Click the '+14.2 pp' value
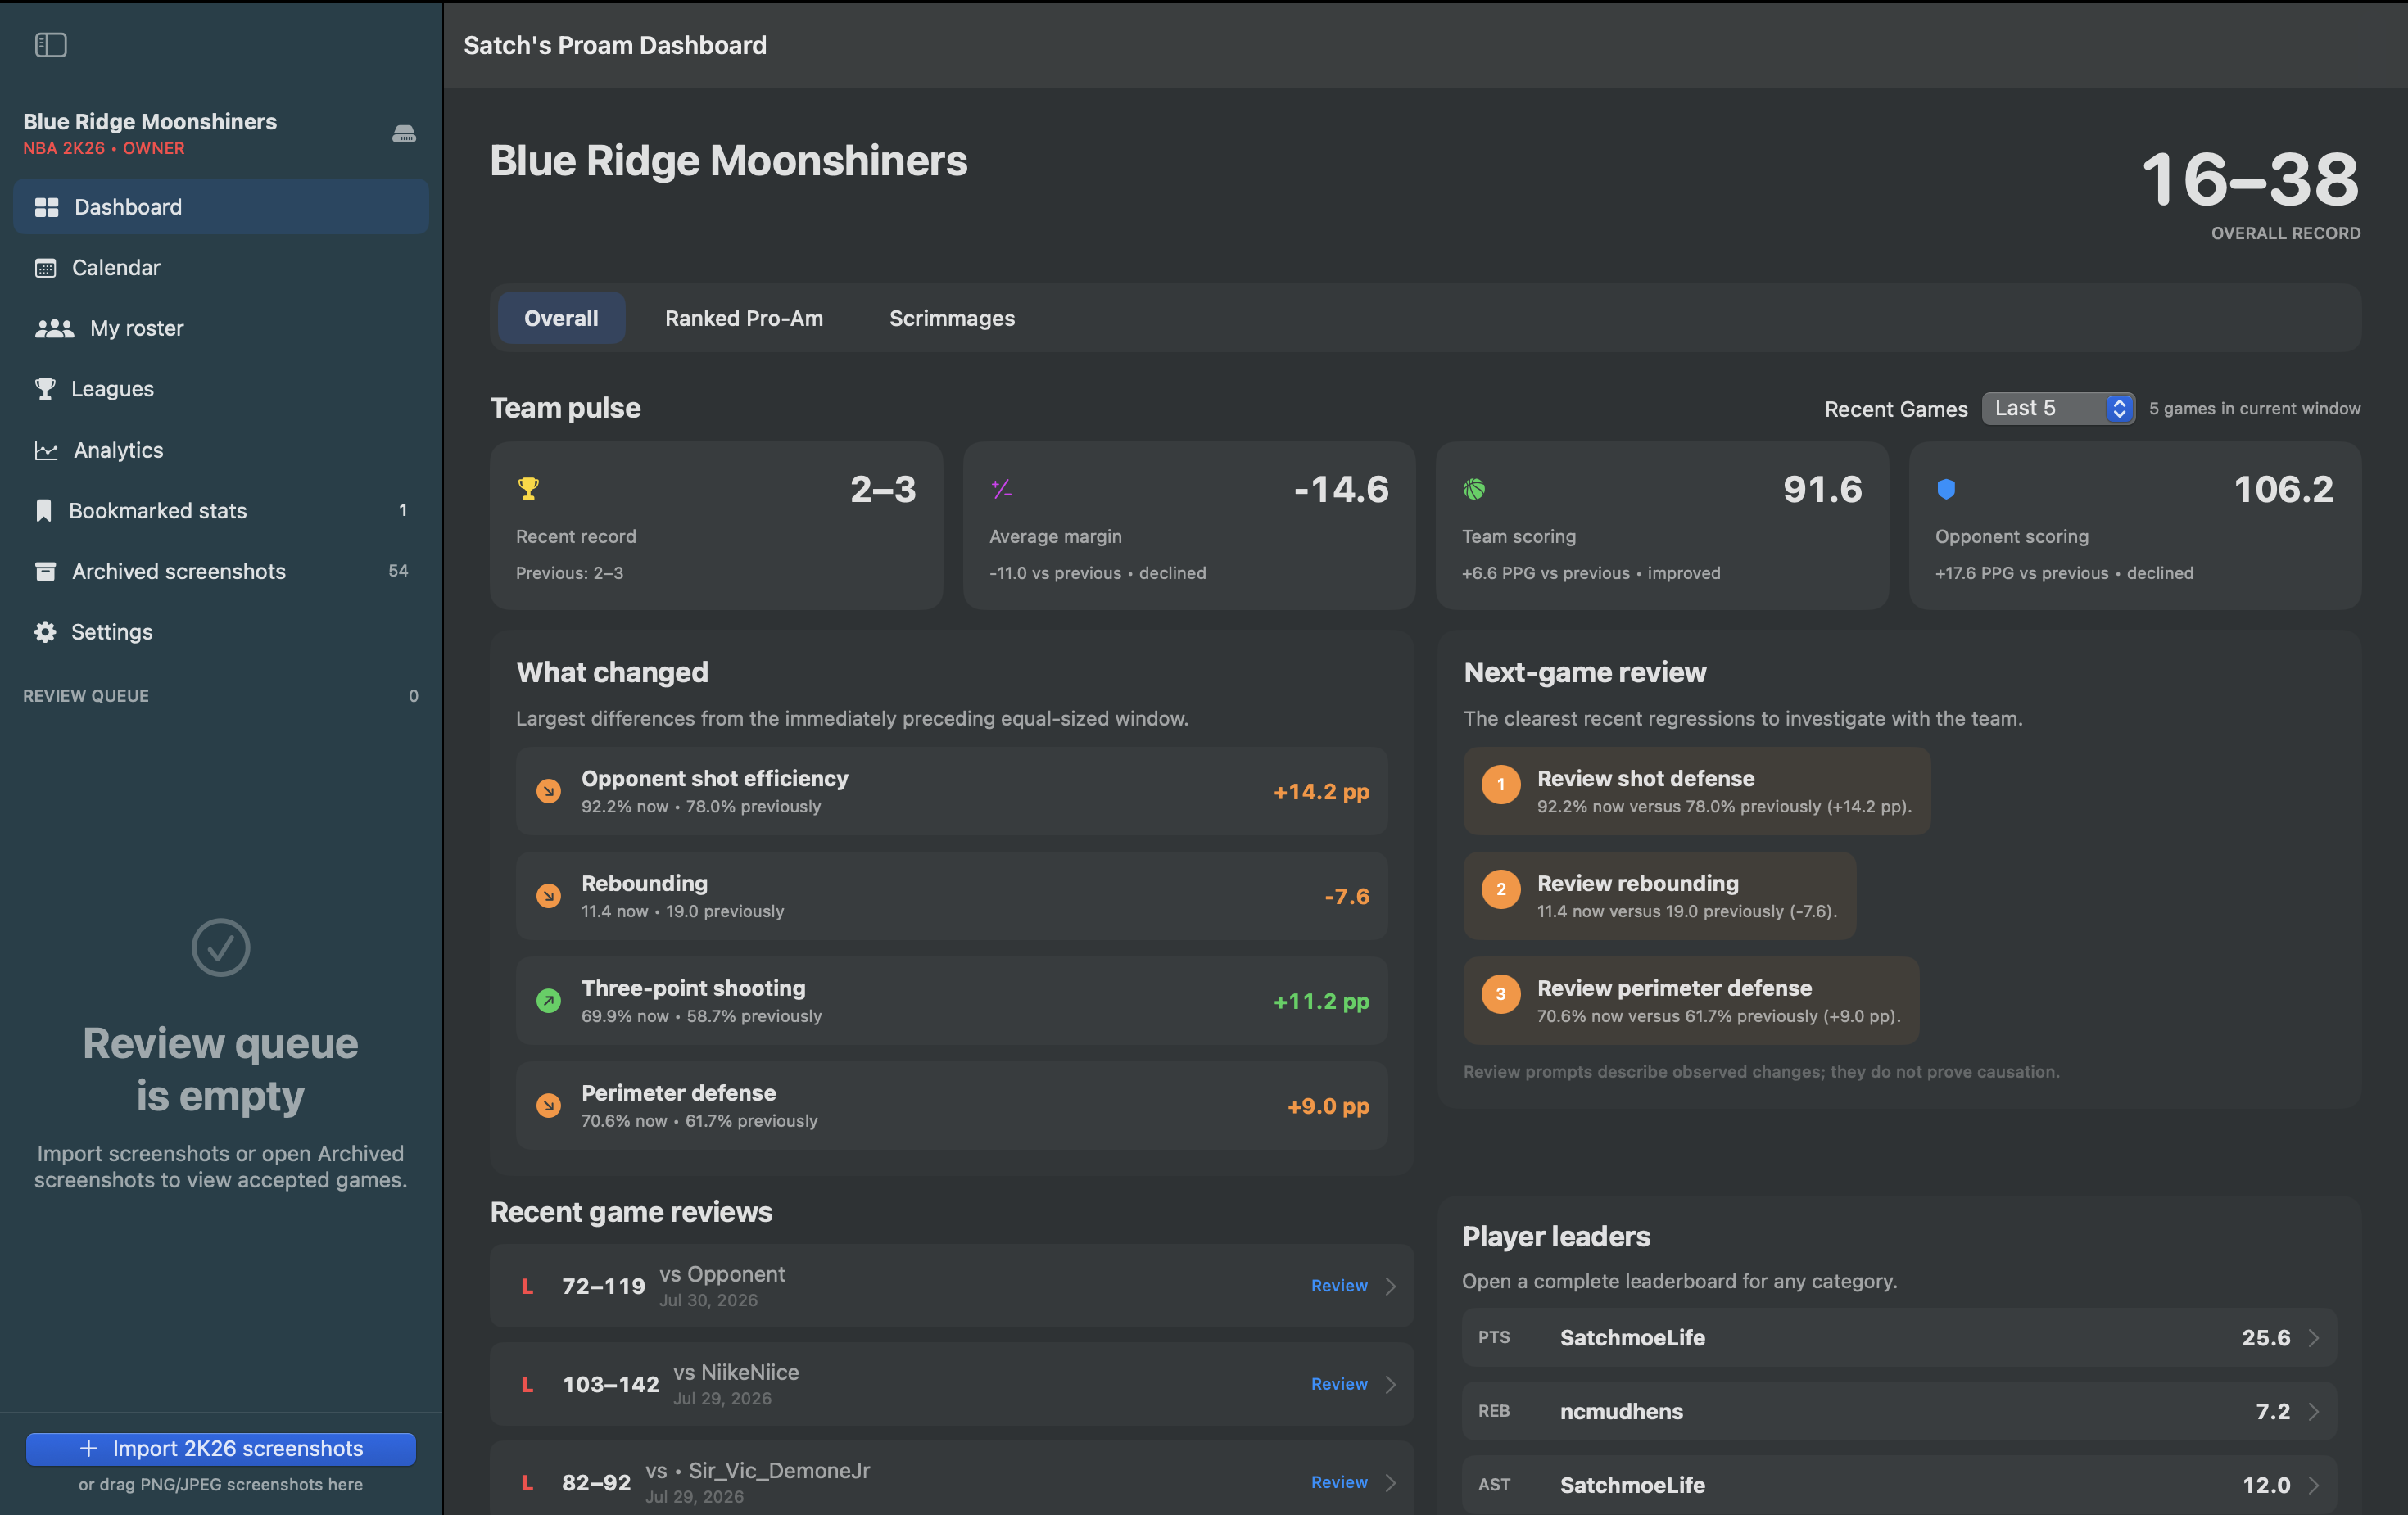The width and height of the screenshot is (2408, 1515). coord(1321,791)
